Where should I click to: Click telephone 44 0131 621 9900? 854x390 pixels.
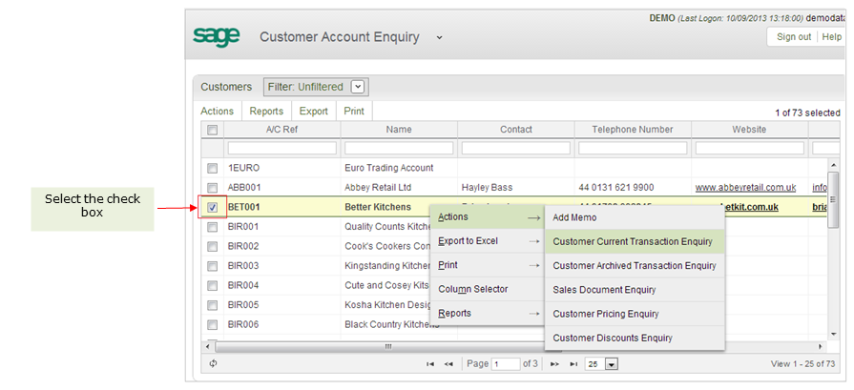pos(617,187)
